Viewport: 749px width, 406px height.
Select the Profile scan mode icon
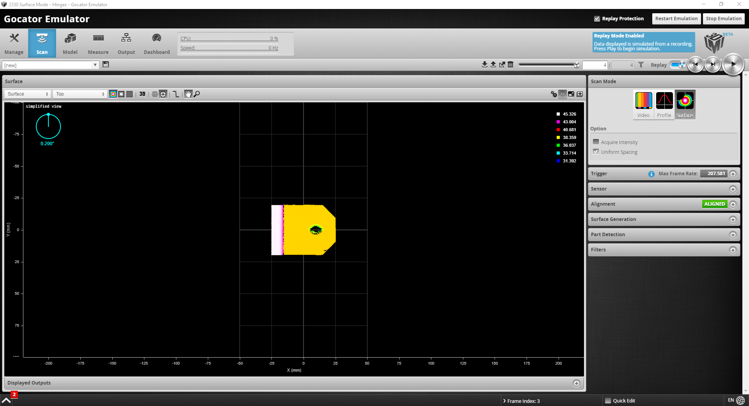(664, 104)
